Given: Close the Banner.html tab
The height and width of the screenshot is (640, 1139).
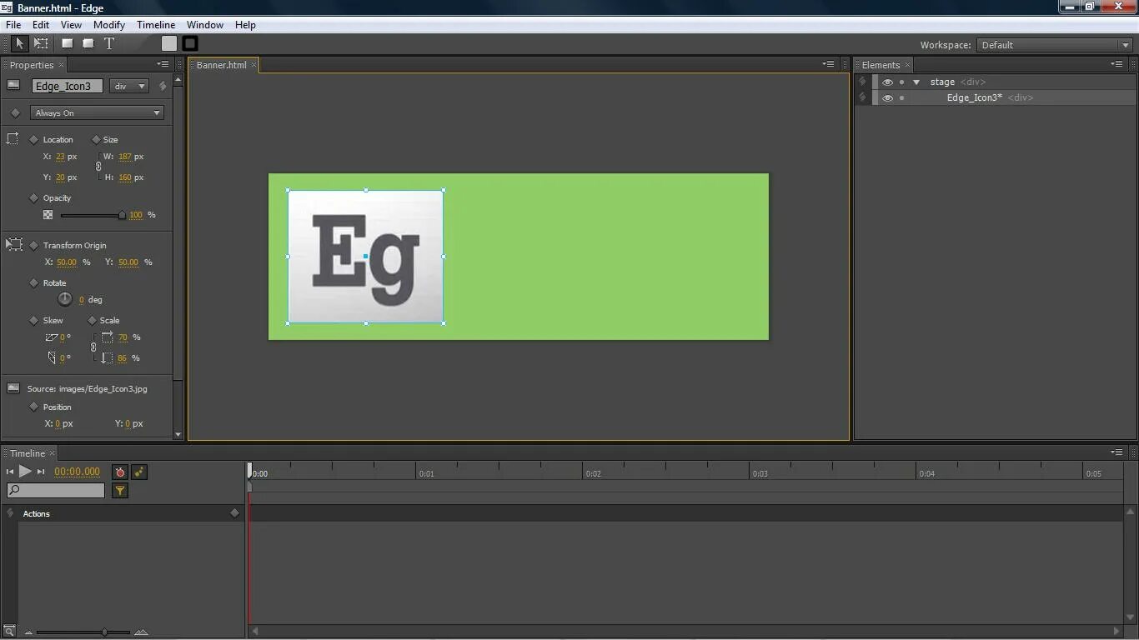Looking at the screenshot, I should (253, 65).
